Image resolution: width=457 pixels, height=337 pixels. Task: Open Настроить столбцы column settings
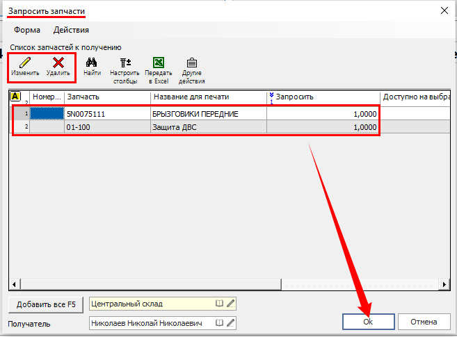[125, 70]
